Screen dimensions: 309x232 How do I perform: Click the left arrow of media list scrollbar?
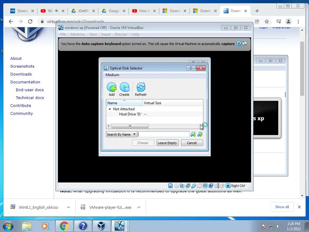click(109, 126)
